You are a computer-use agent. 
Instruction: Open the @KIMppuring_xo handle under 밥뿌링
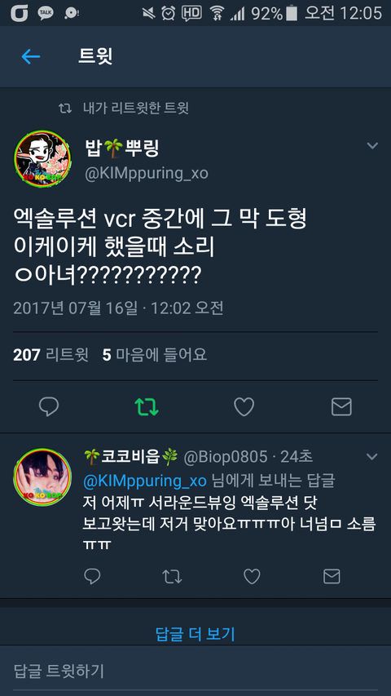tap(147, 173)
